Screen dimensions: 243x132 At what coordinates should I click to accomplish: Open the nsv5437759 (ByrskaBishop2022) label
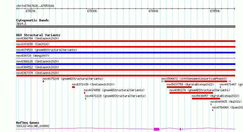click(190, 84)
